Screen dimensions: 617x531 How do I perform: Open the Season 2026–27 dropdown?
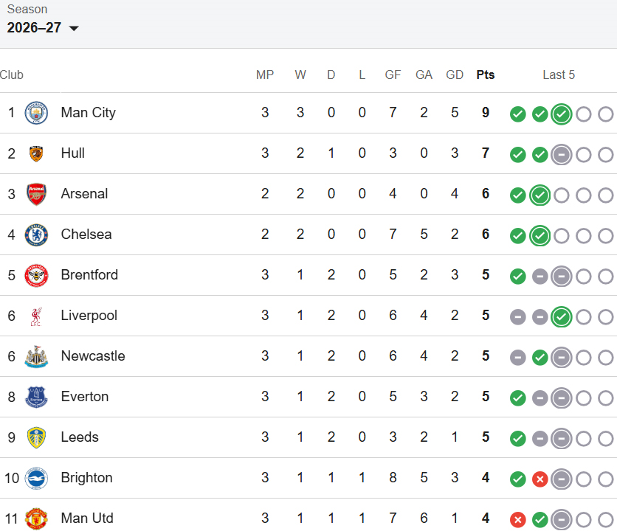tap(43, 27)
